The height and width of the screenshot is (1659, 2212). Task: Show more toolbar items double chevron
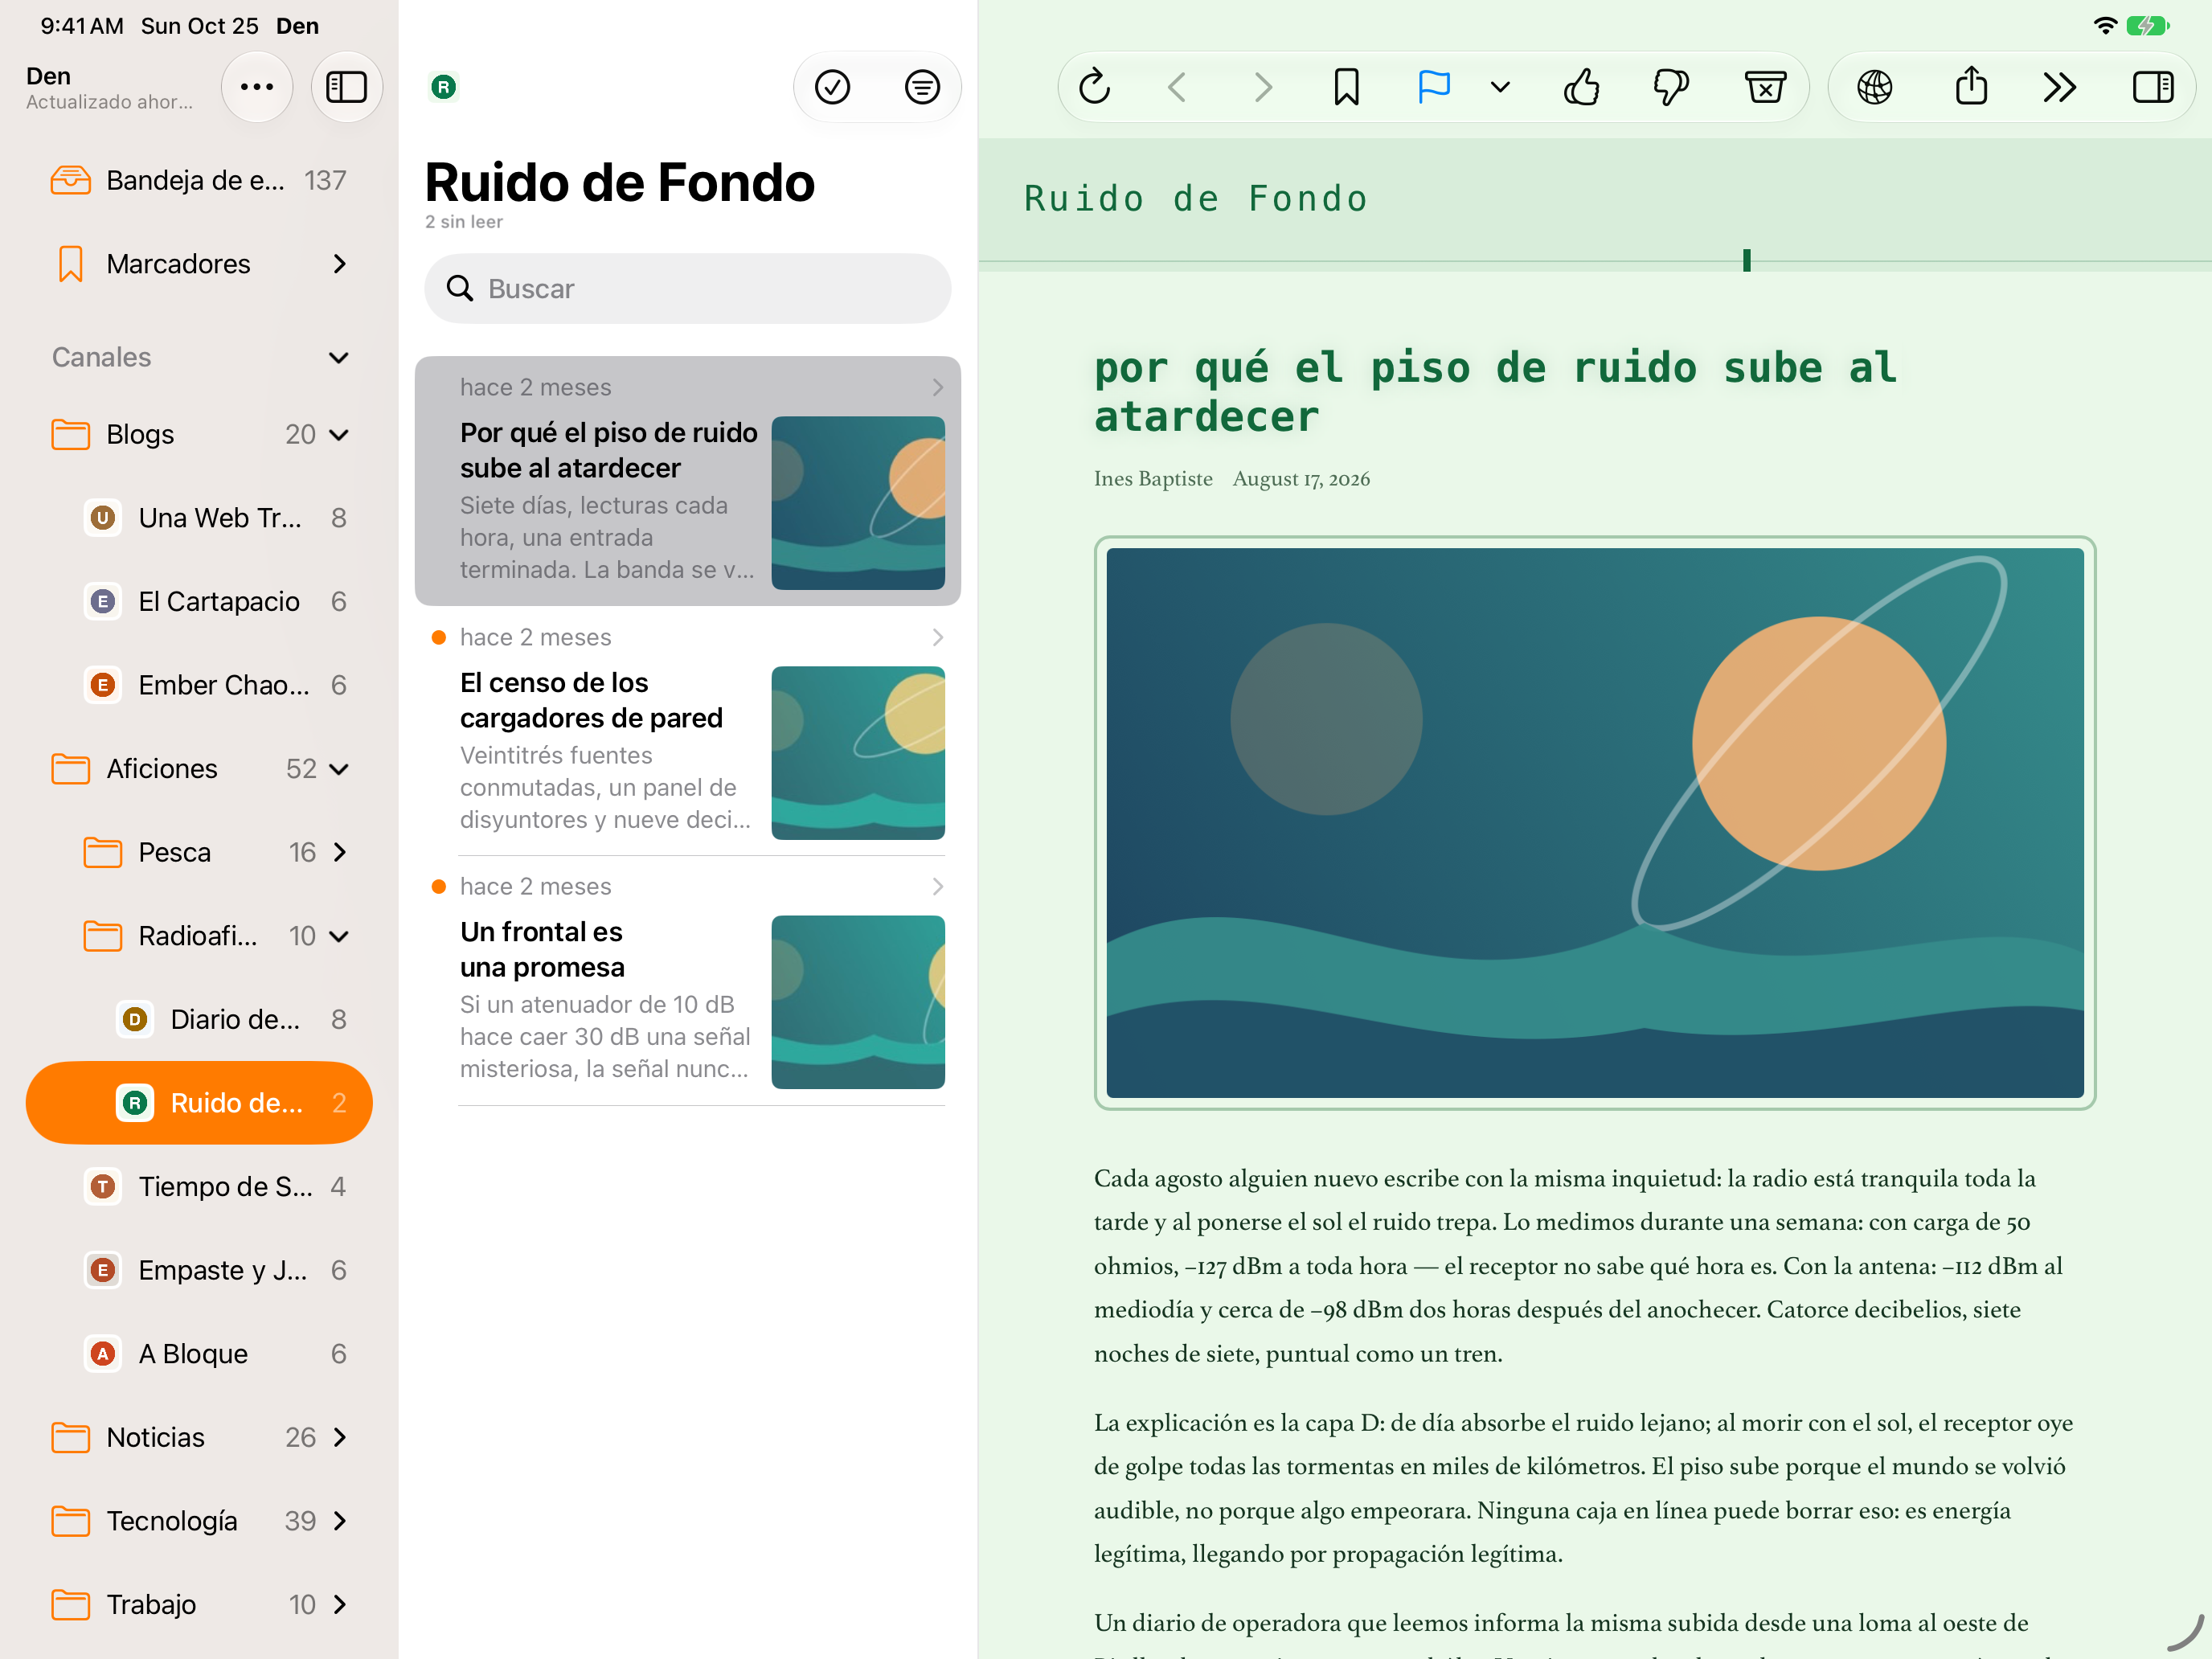coord(2060,87)
